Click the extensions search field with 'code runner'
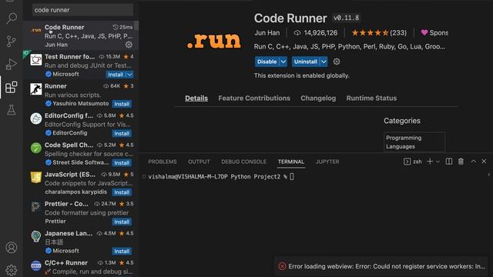 tap(82, 10)
